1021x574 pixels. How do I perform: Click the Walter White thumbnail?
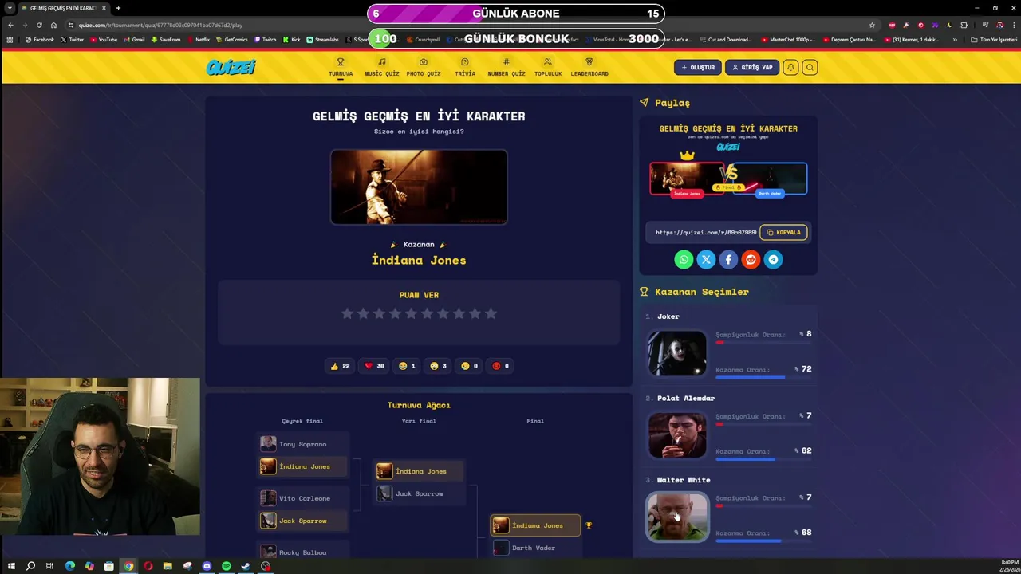[677, 517]
